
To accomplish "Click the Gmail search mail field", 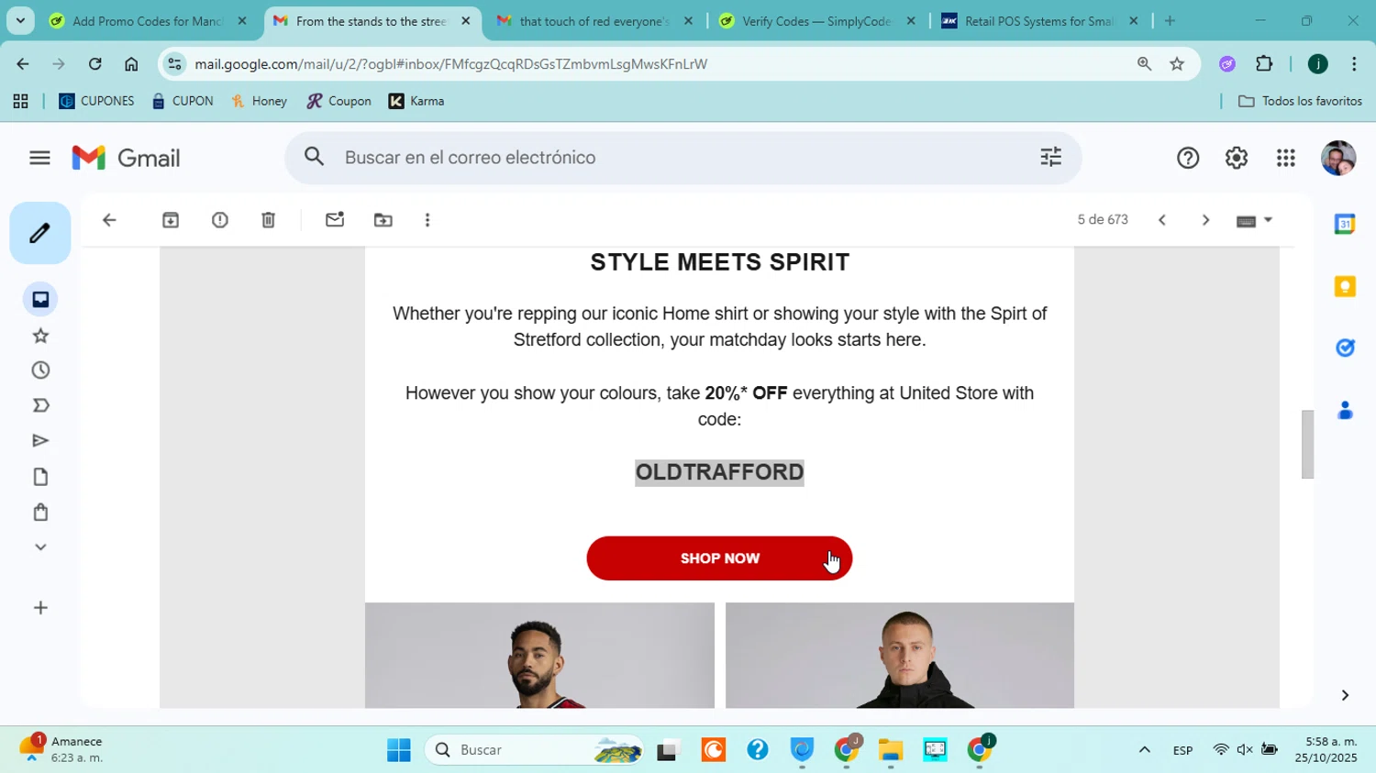I will pos(683,158).
